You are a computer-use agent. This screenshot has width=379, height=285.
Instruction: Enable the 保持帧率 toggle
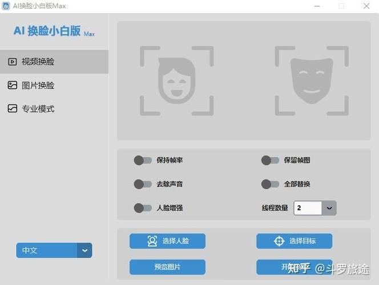point(143,161)
